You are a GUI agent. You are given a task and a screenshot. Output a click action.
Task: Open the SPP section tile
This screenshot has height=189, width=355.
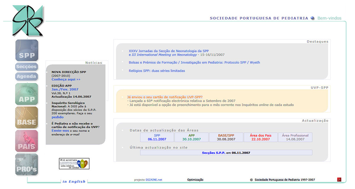27,50
